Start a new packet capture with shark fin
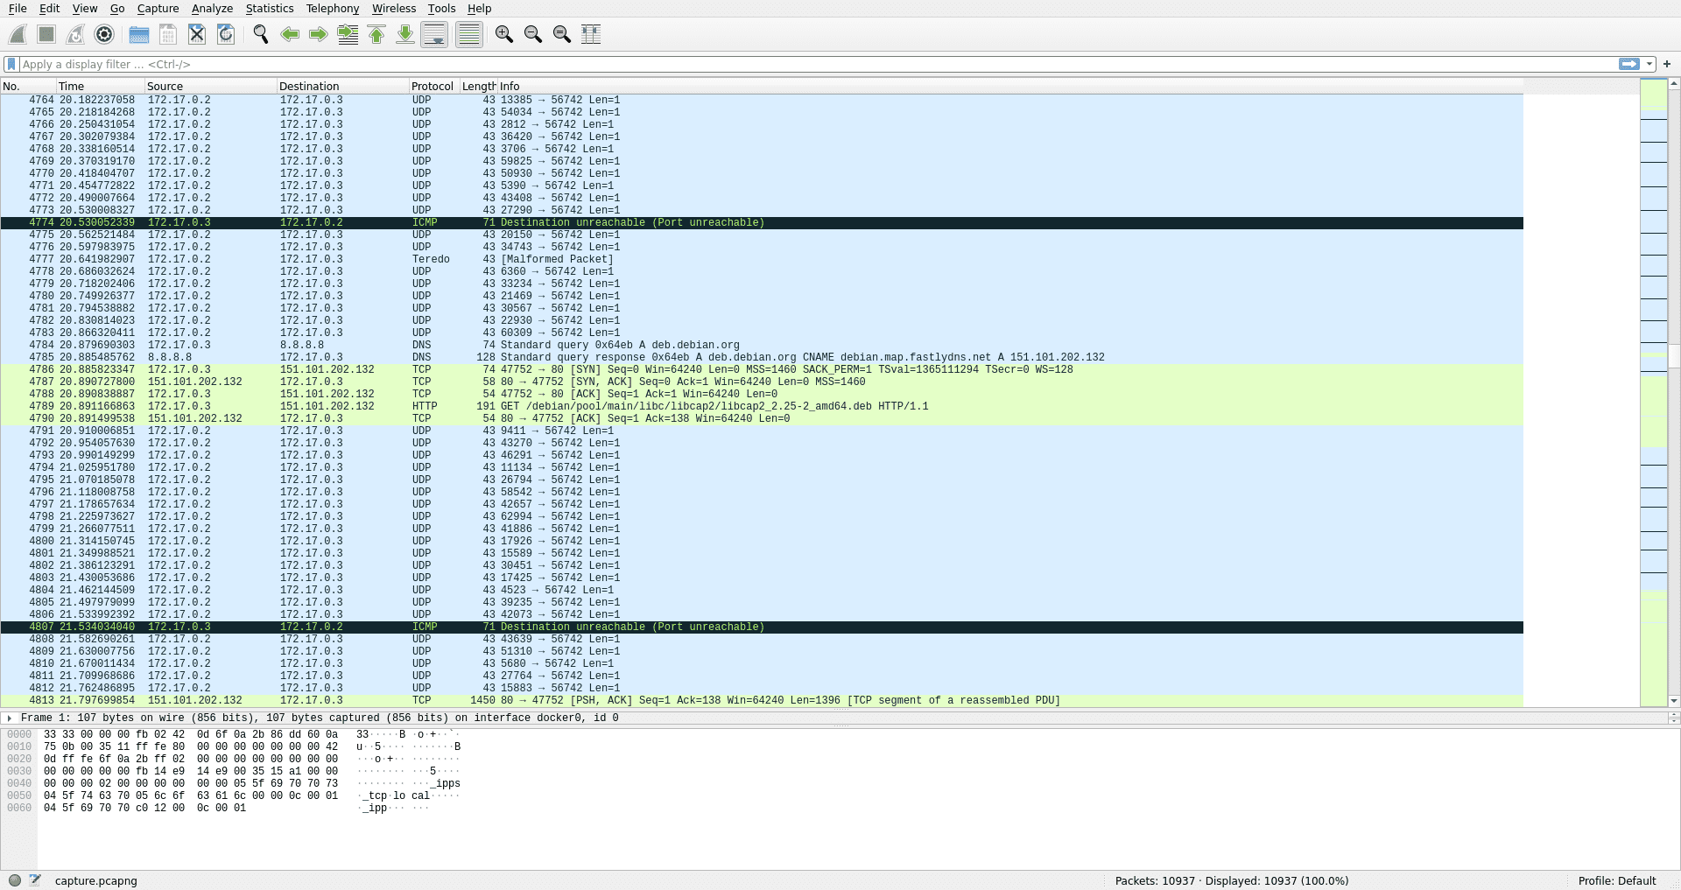The image size is (1681, 890). pos(18,34)
